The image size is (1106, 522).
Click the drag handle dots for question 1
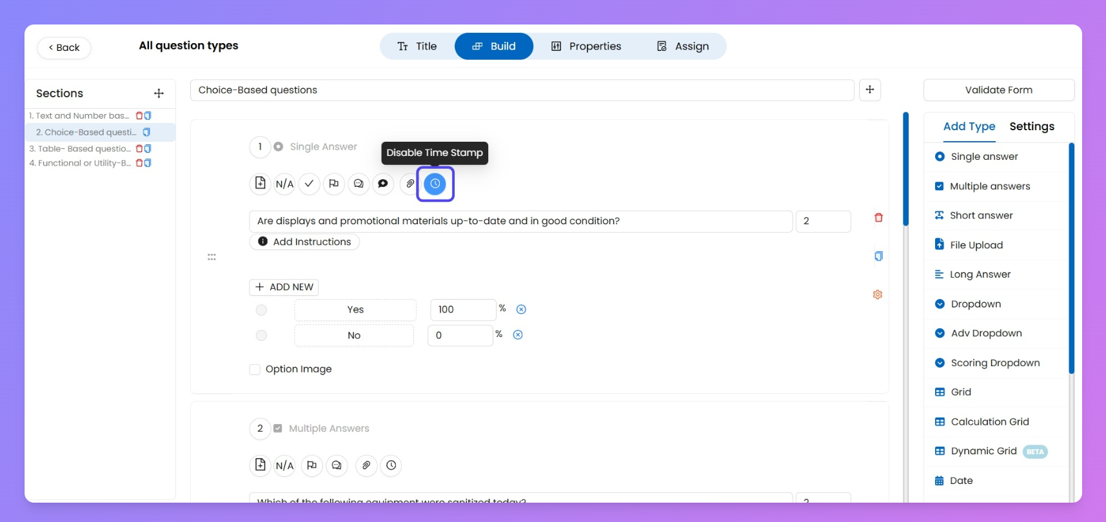pos(212,257)
